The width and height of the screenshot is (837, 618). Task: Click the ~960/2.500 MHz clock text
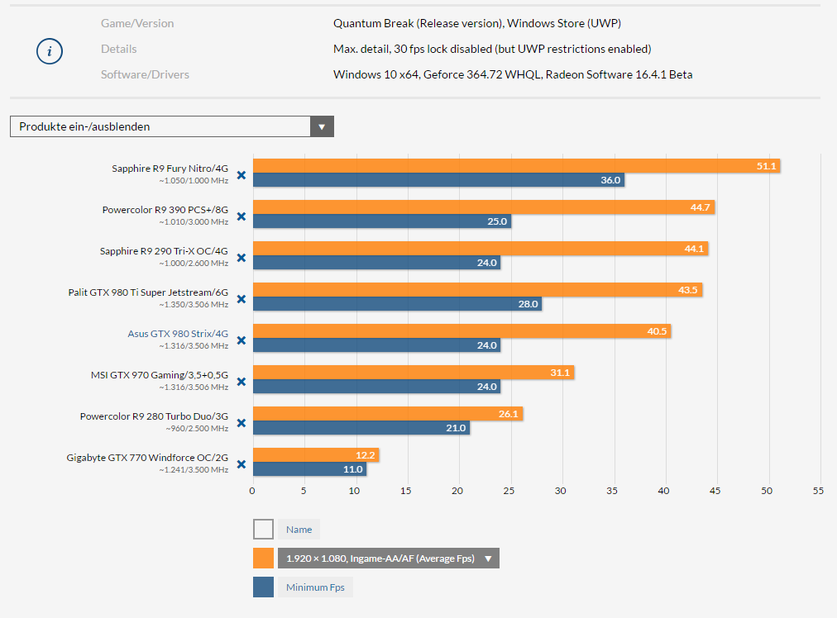point(197,429)
